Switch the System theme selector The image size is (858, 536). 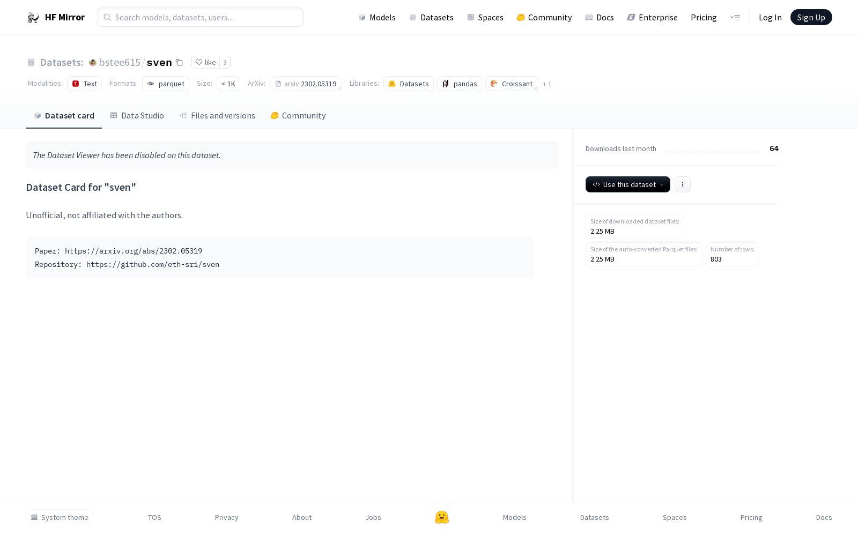point(60,517)
